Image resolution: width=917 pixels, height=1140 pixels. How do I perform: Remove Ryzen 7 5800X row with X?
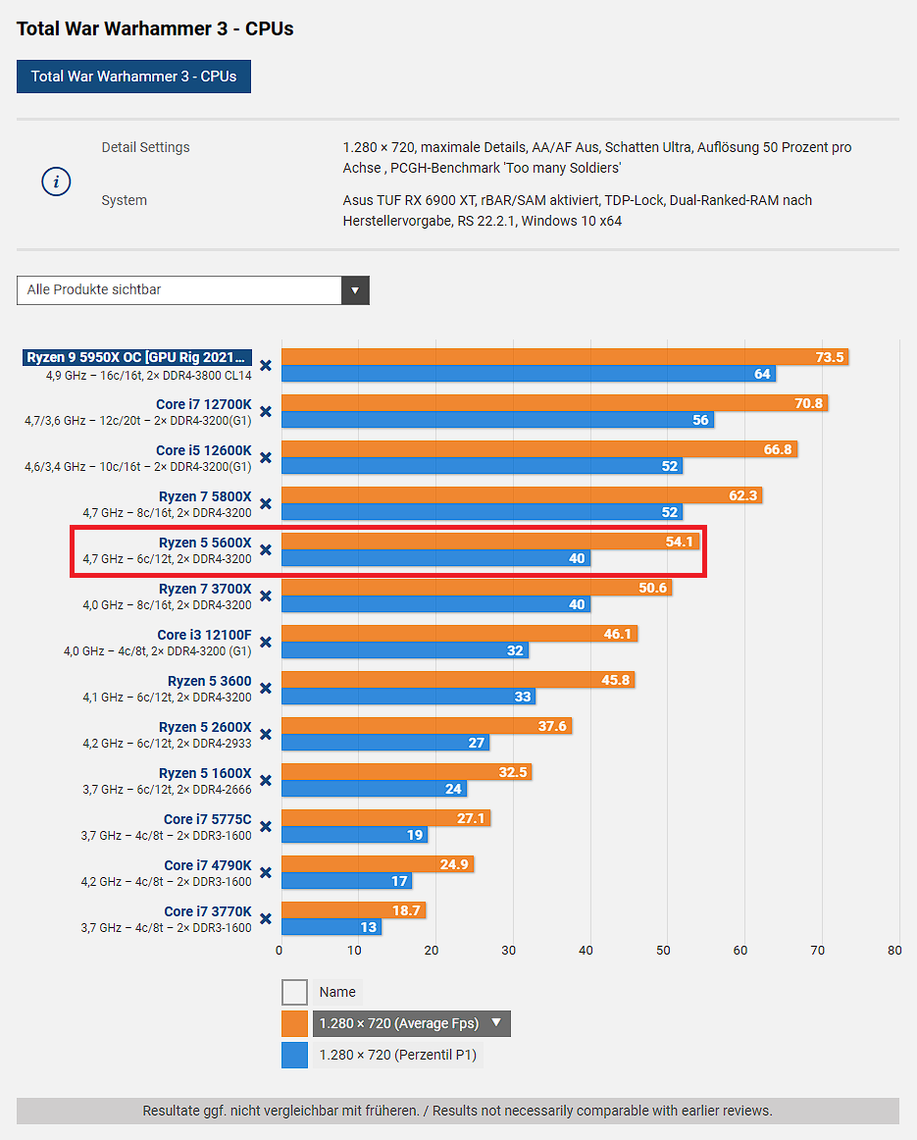coord(266,504)
